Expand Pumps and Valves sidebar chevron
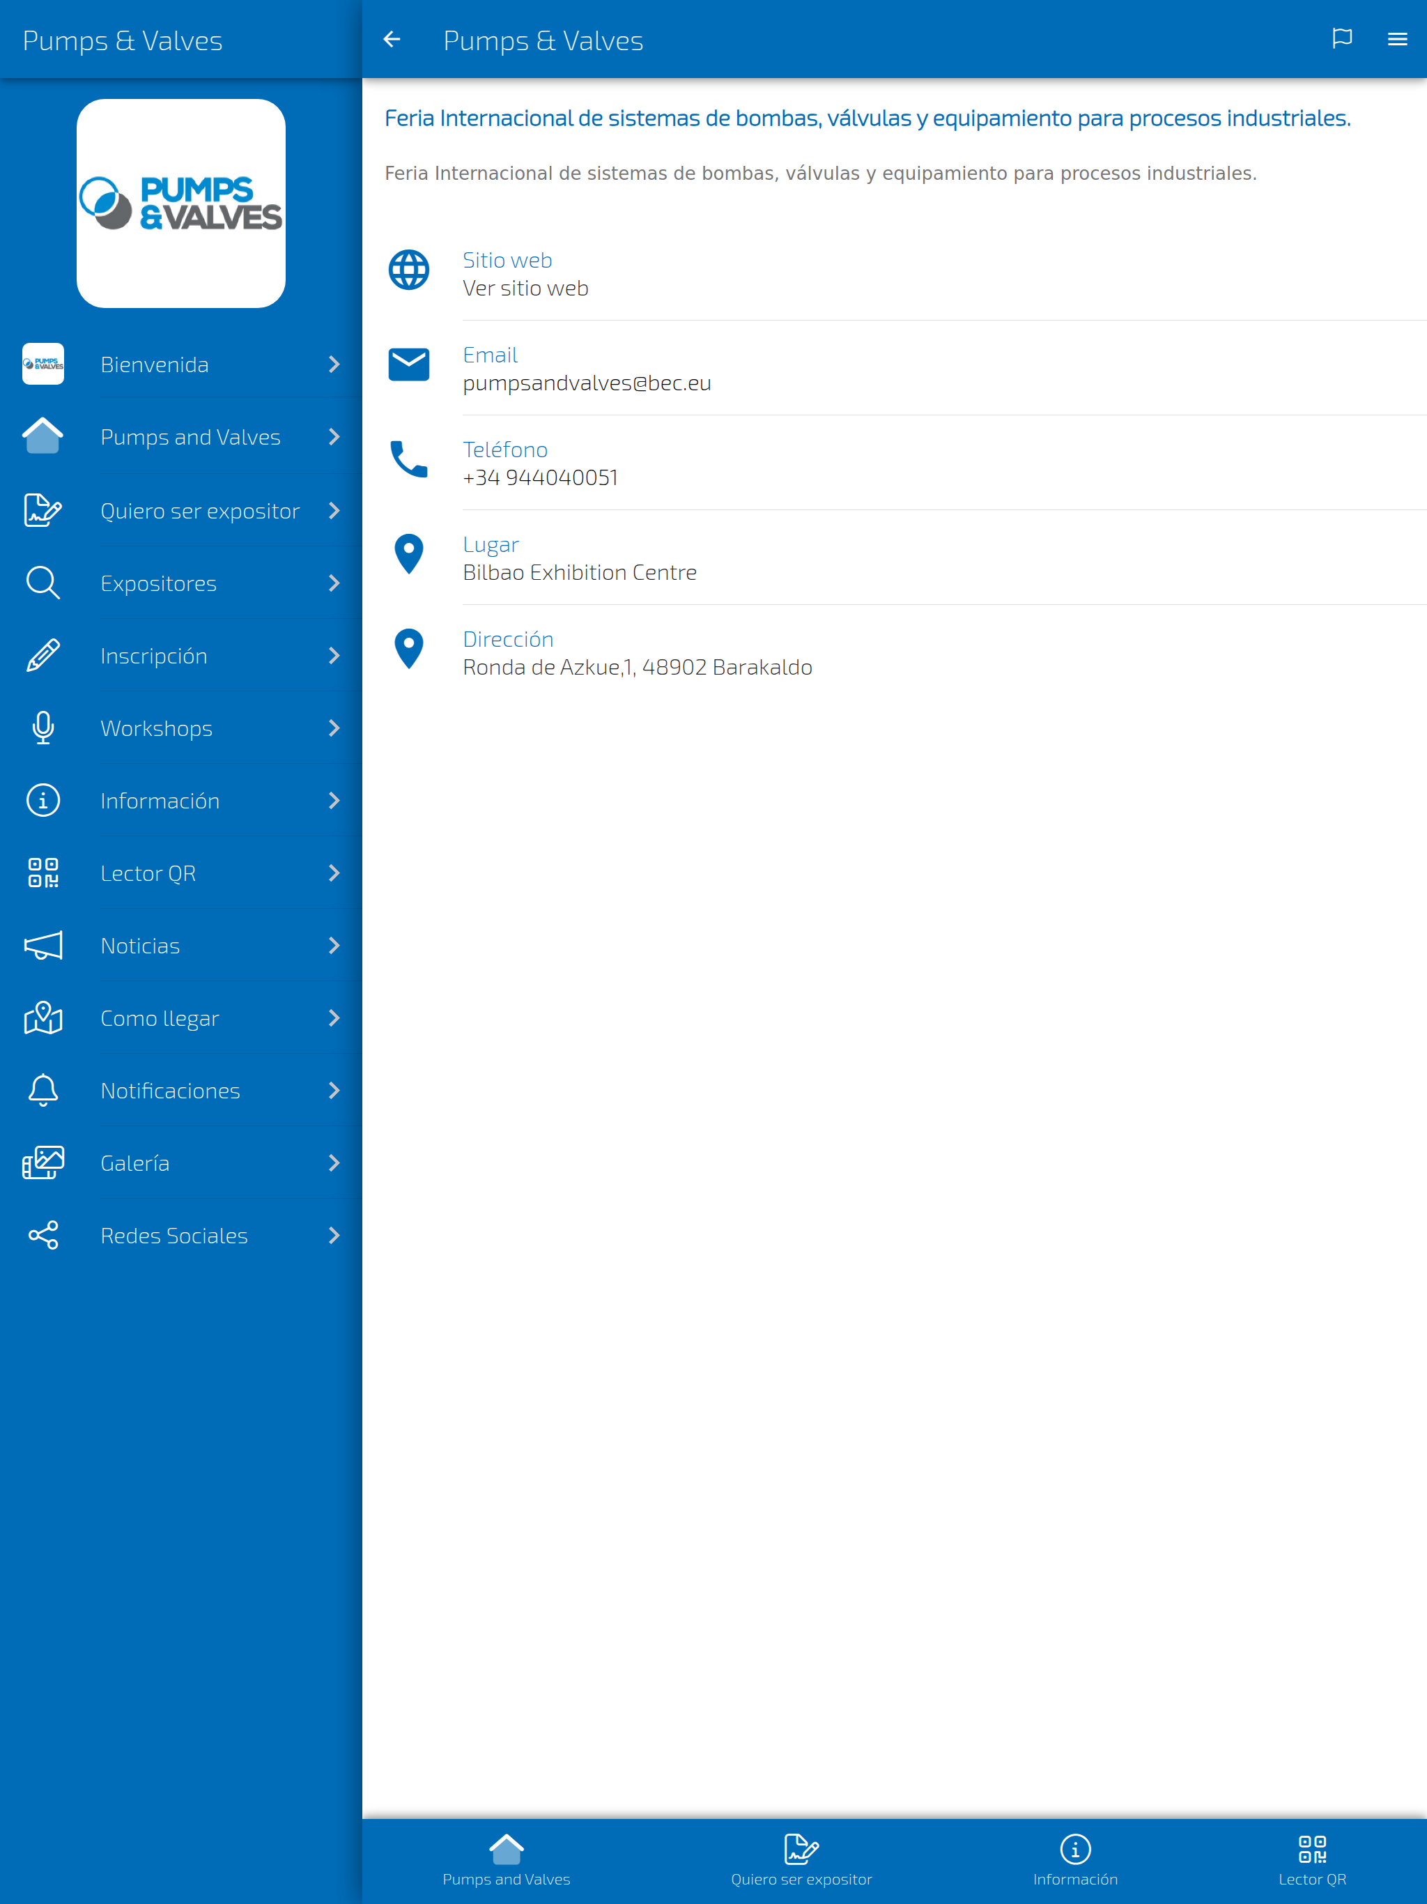Screen dimensions: 1427x1904 (334, 436)
